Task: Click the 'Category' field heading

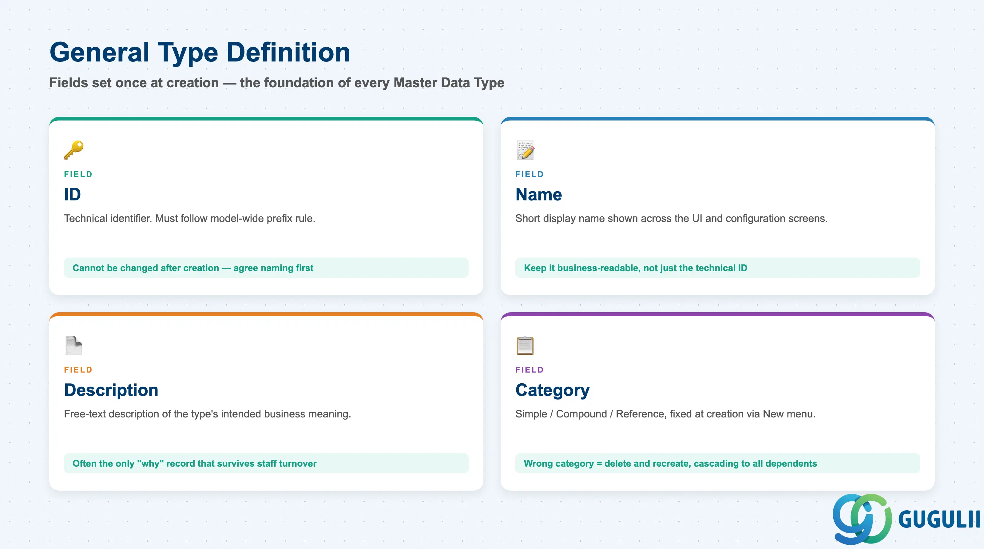Action: tap(552, 390)
